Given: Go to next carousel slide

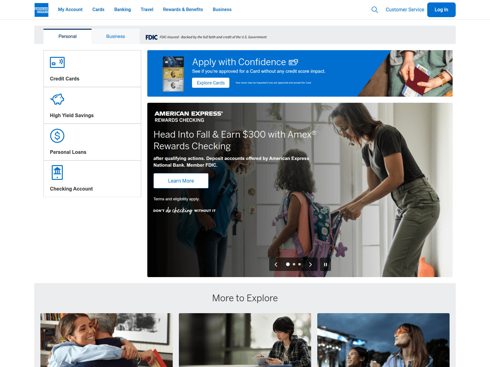Looking at the screenshot, I should coord(310,265).
